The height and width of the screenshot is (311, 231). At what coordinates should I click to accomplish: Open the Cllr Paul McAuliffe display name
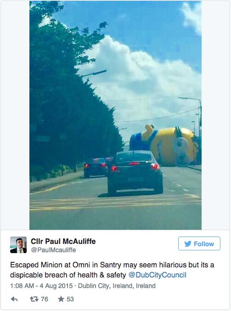pos(63,241)
